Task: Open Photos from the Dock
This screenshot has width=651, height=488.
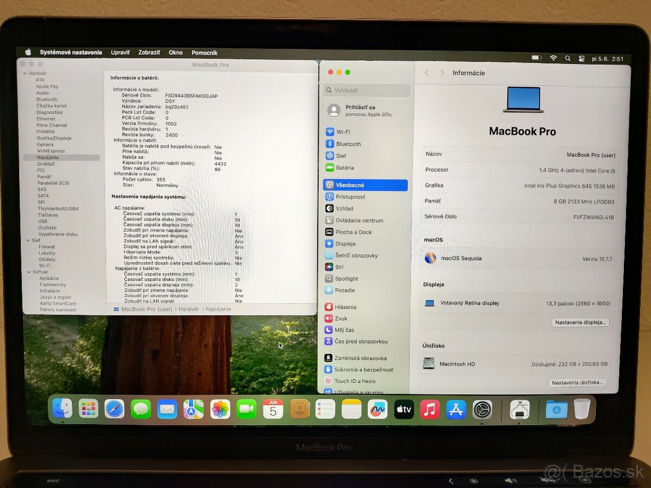Action: pos(220,409)
